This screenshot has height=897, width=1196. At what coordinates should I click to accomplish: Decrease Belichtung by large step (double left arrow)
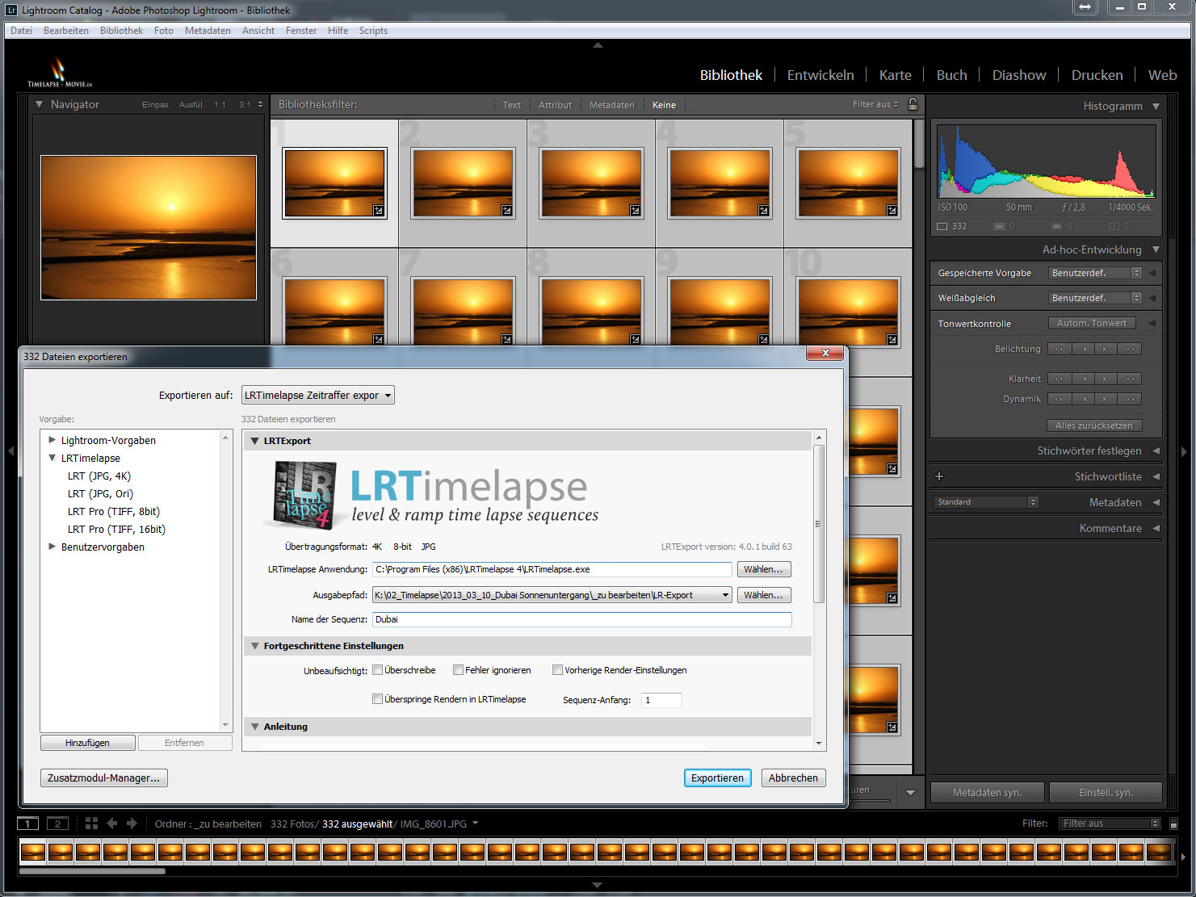click(1059, 349)
